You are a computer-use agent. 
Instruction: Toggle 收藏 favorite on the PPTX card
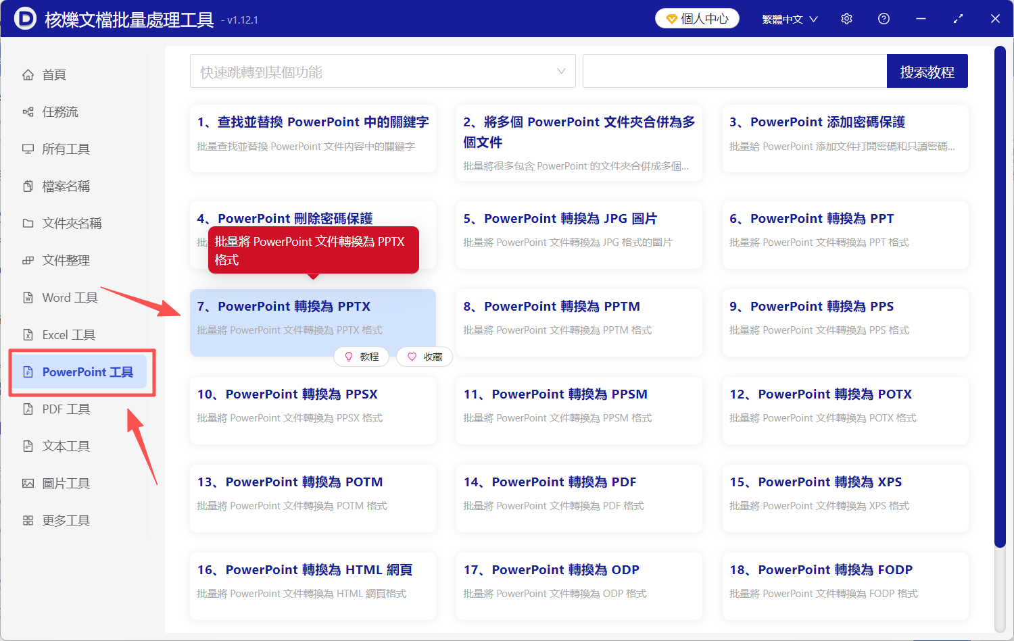[424, 356]
